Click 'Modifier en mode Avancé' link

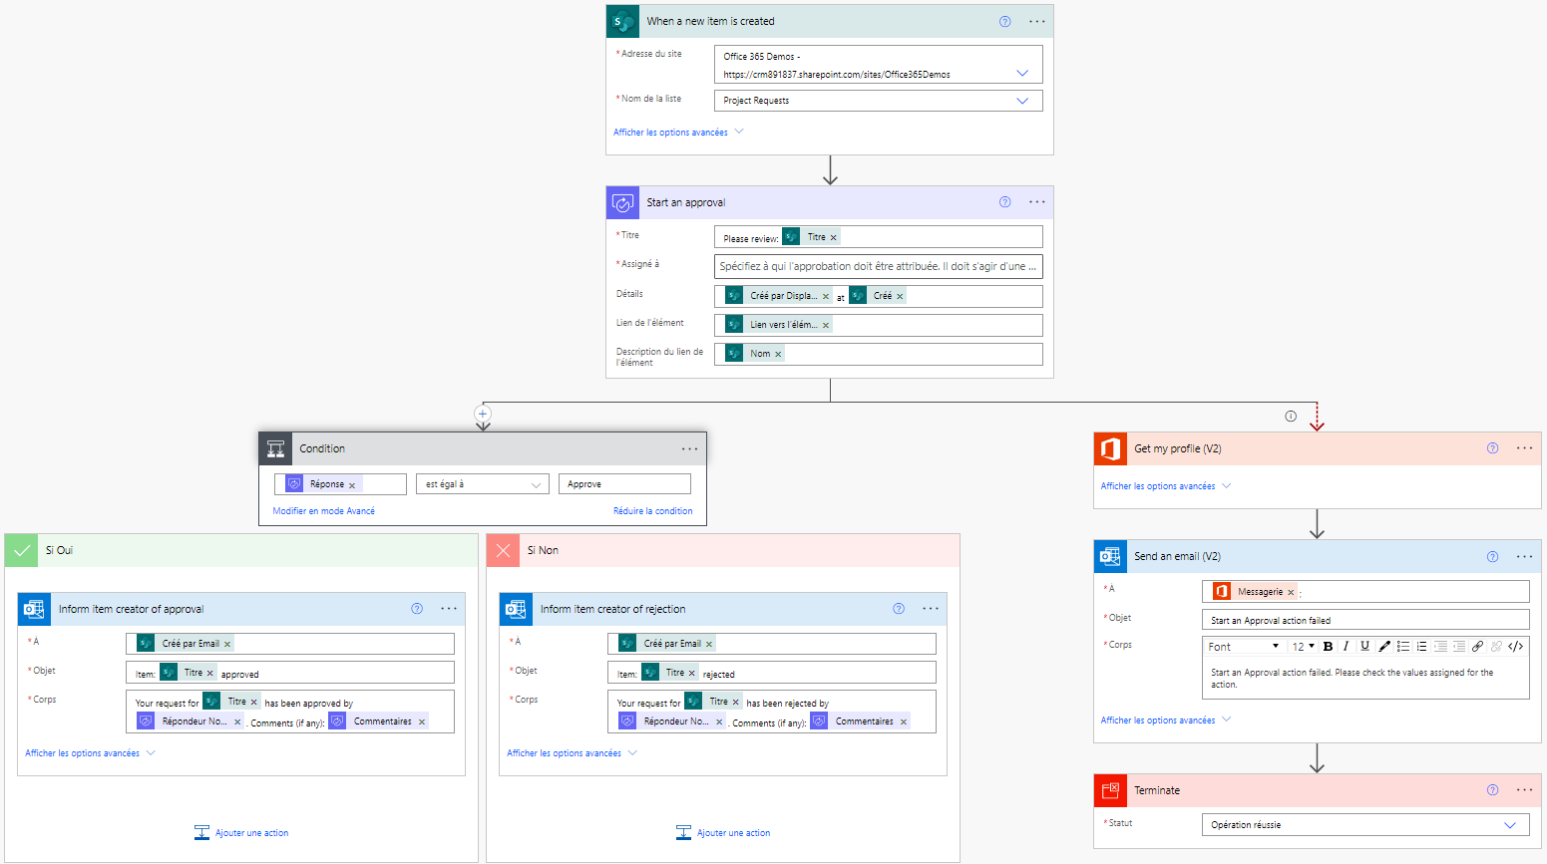(324, 511)
